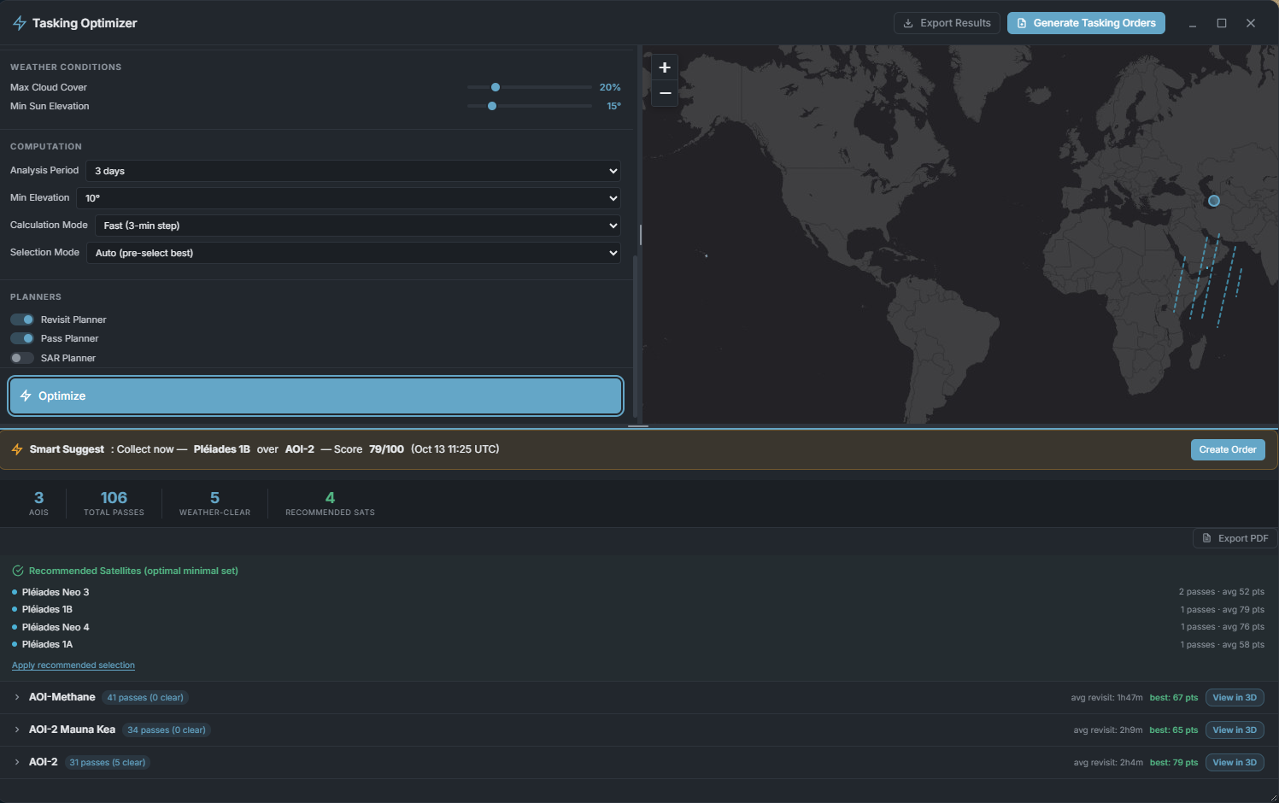Enable the SAR Planner switch
Image resolution: width=1279 pixels, height=803 pixels.
coord(22,358)
